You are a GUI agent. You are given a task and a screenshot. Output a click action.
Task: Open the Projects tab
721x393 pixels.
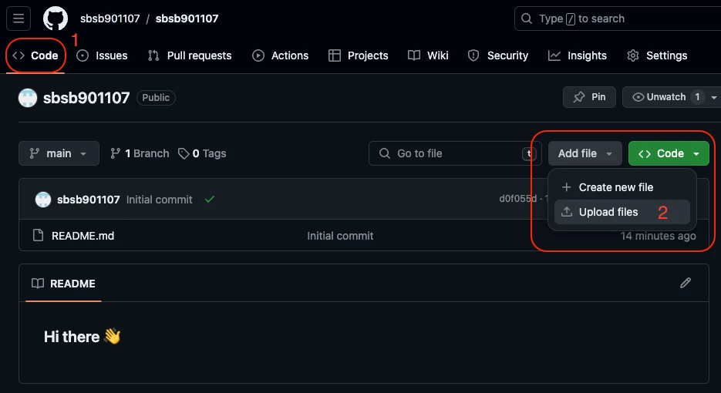(x=359, y=55)
